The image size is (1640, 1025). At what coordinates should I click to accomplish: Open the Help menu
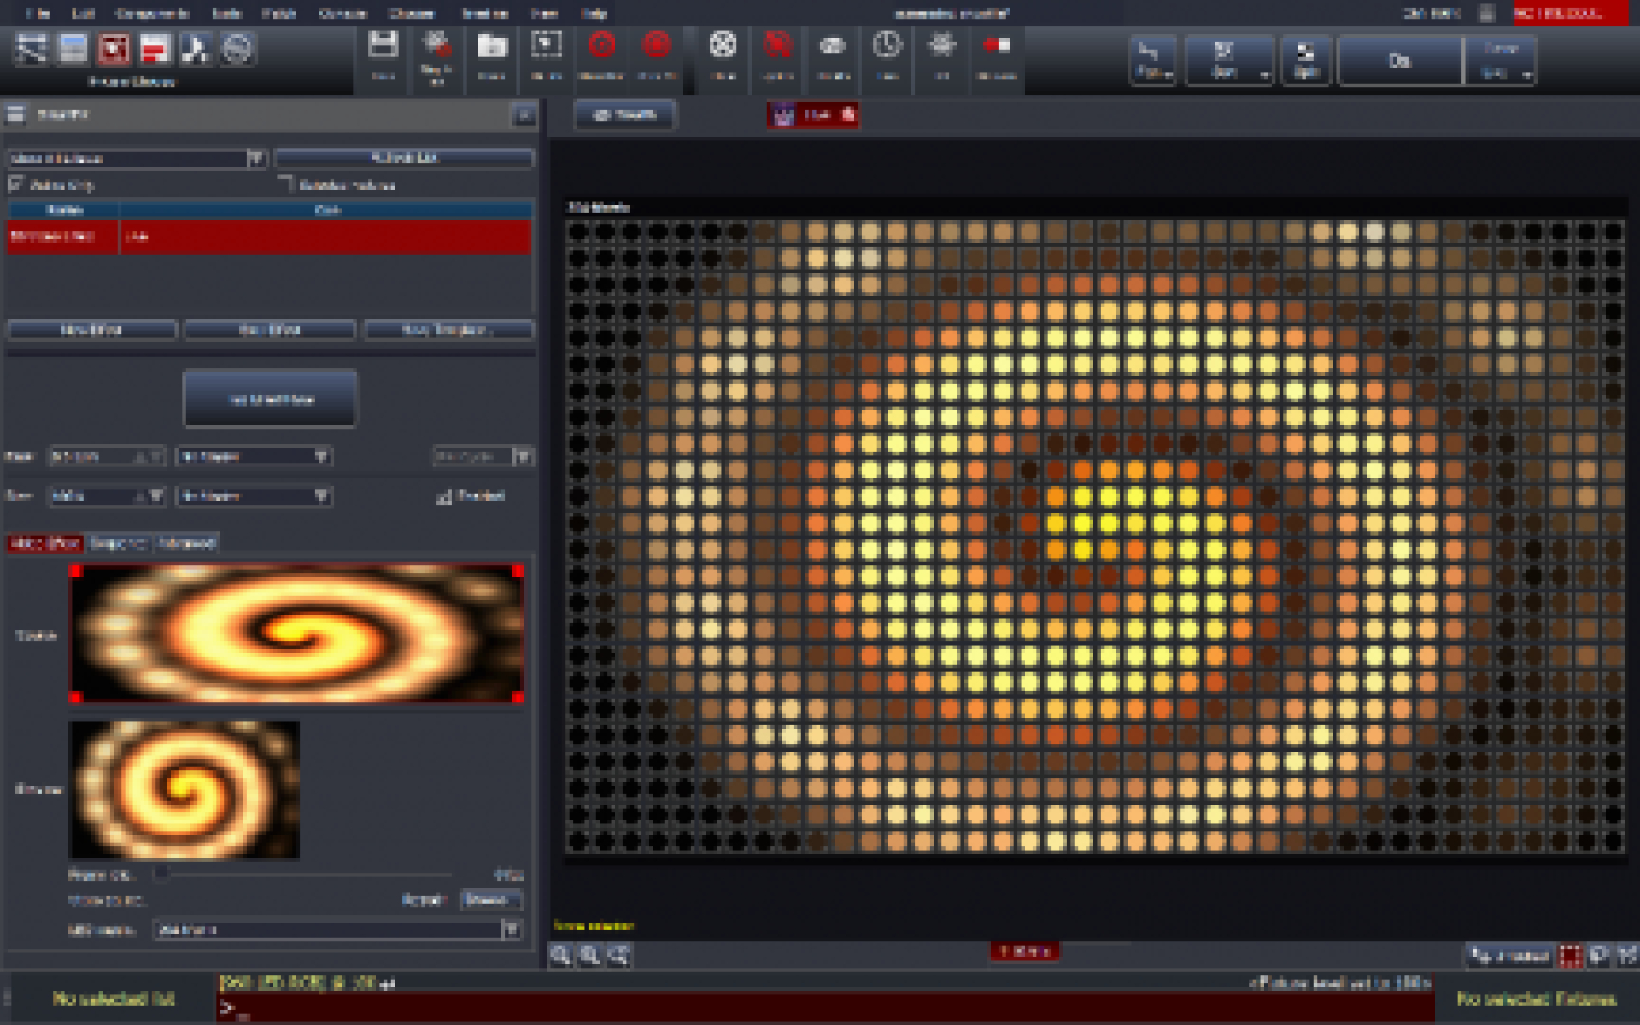pos(594,13)
